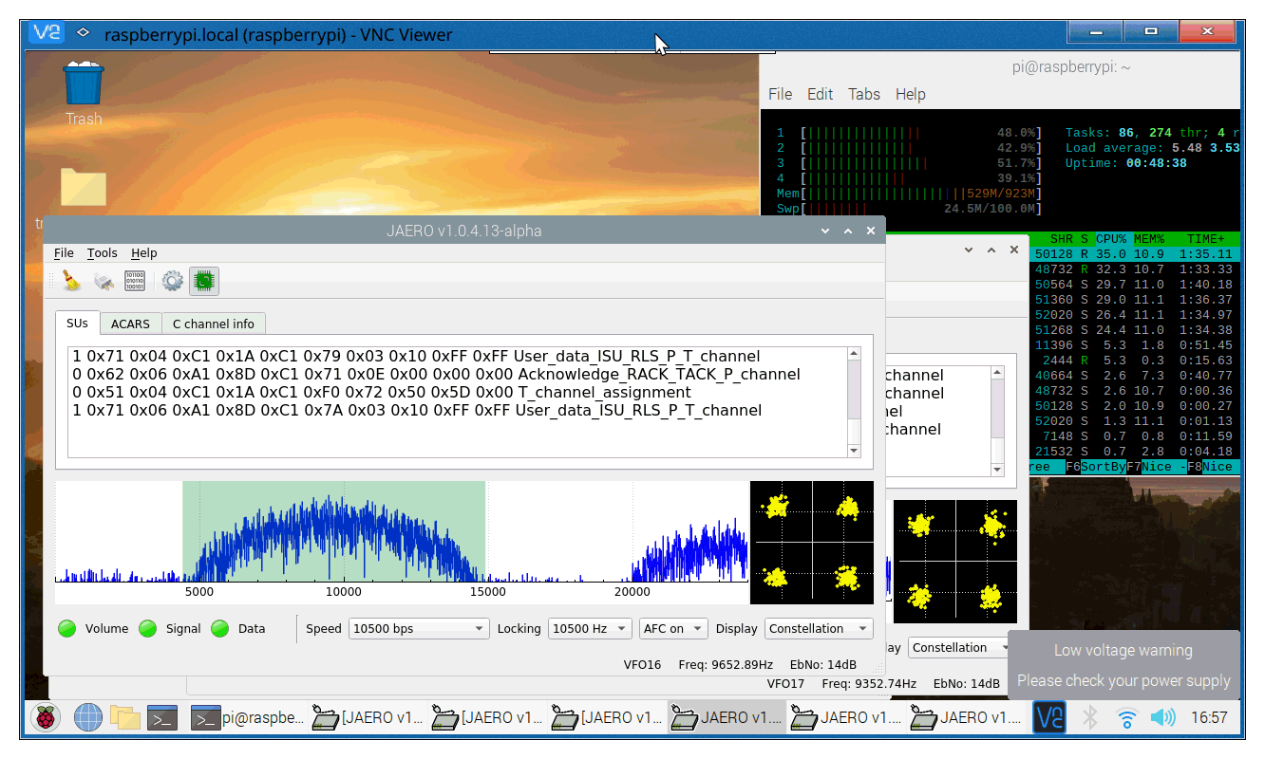Click the VFO17 label in background JAERO window
Screen dimensions: 1265x759
point(785,683)
